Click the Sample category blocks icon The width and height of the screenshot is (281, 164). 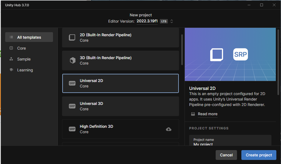11,59
